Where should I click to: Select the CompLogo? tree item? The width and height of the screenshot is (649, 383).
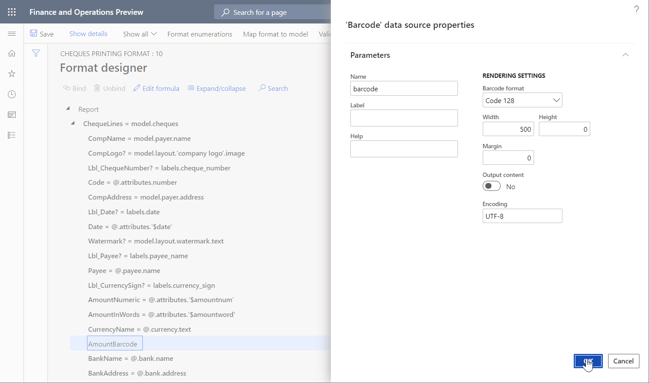(166, 153)
